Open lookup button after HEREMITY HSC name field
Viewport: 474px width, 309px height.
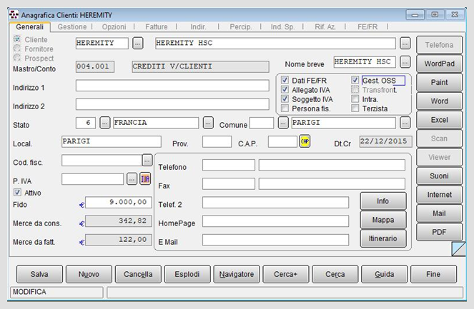(405, 44)
